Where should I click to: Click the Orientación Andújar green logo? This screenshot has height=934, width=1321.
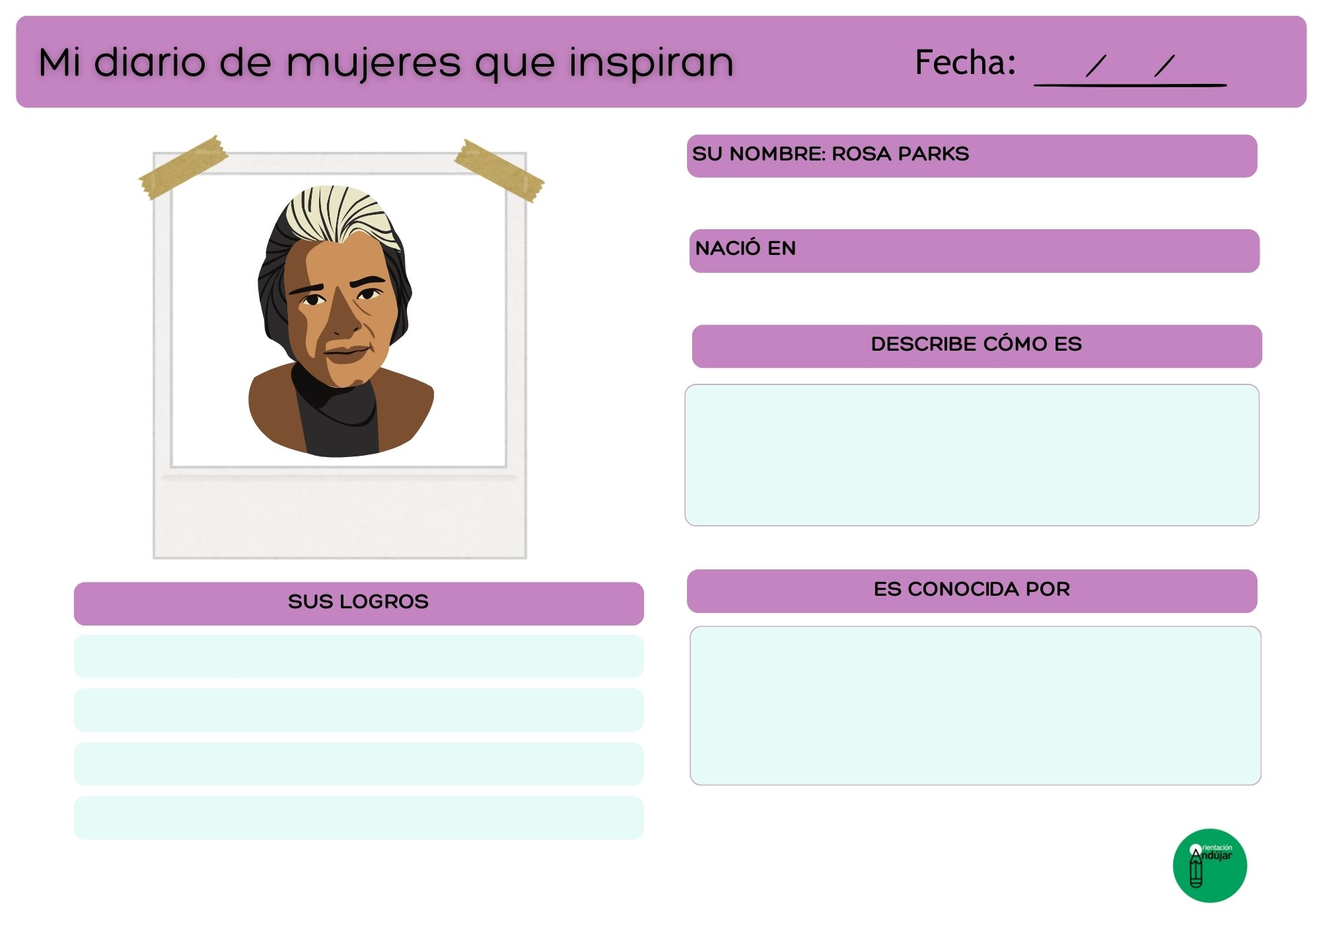pyautogui.click(x=1209, y=865)
